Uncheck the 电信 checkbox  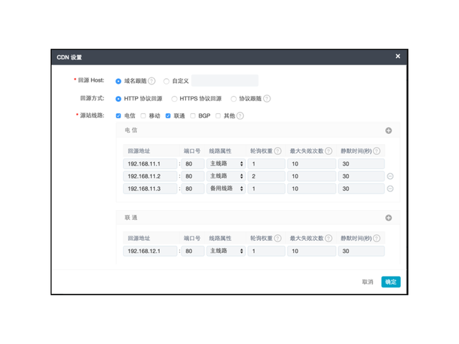[118, 116]
